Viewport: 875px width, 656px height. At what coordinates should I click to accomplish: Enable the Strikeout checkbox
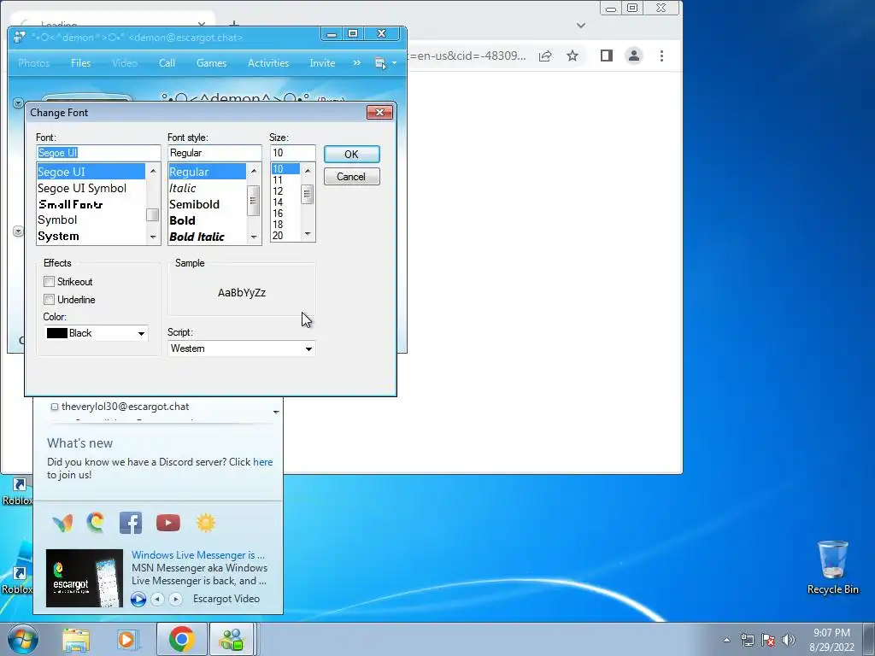(x=49, y=282)
